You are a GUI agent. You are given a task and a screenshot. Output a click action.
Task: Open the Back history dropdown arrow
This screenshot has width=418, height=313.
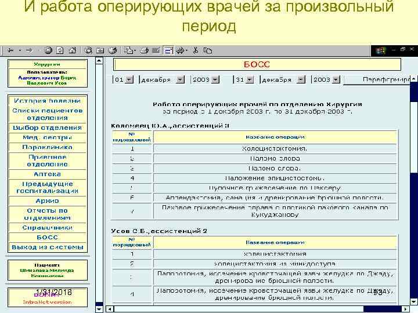[20, 50]
